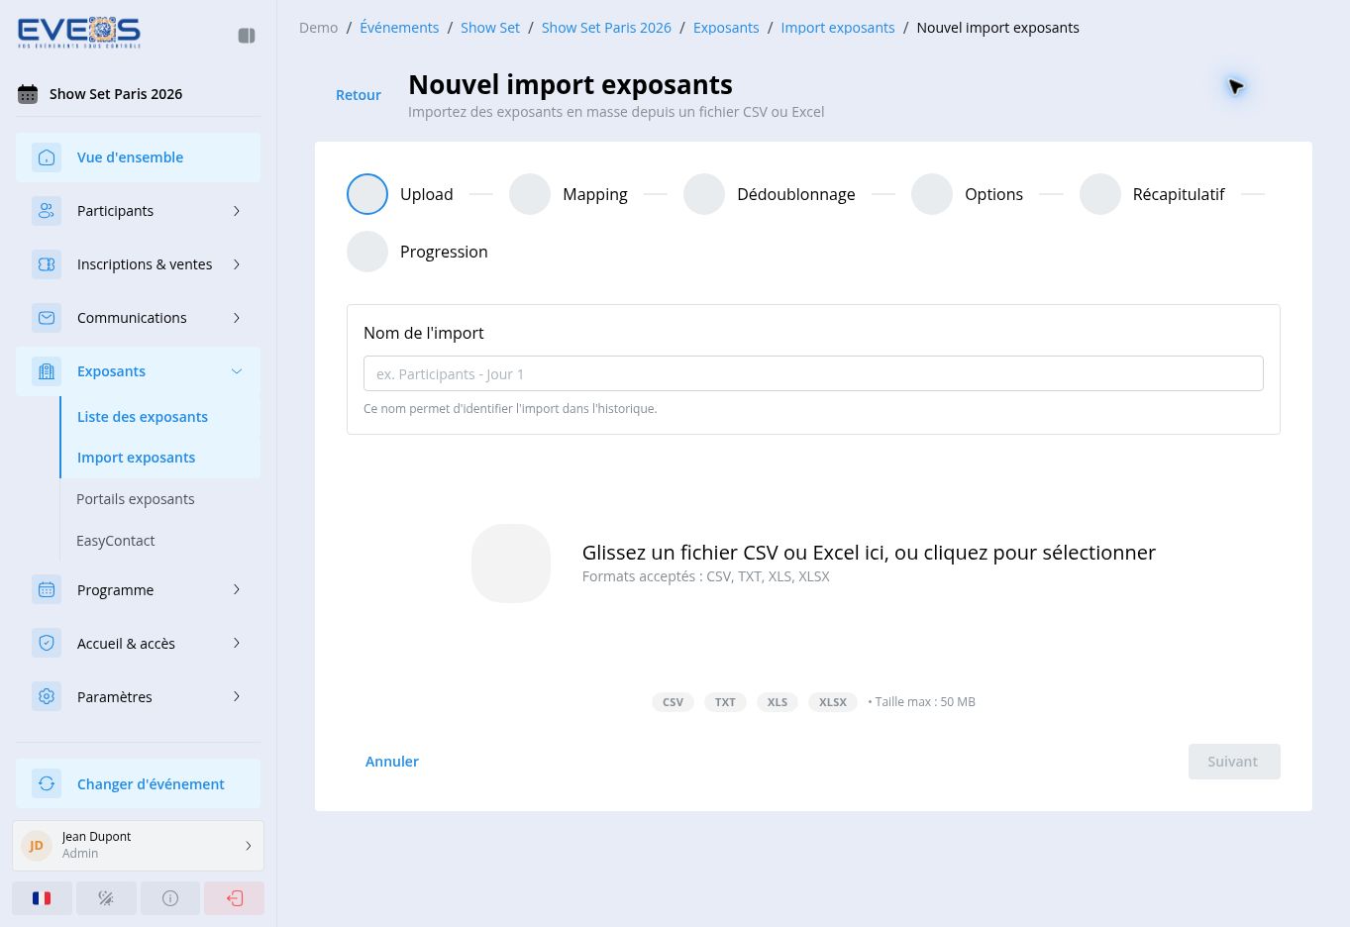Open the Jean Dupont user menu chevron

249,846
